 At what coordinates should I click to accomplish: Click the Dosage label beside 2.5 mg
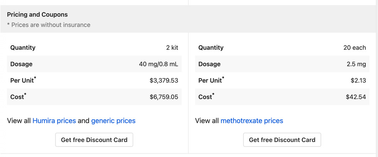tap(209, 64)
